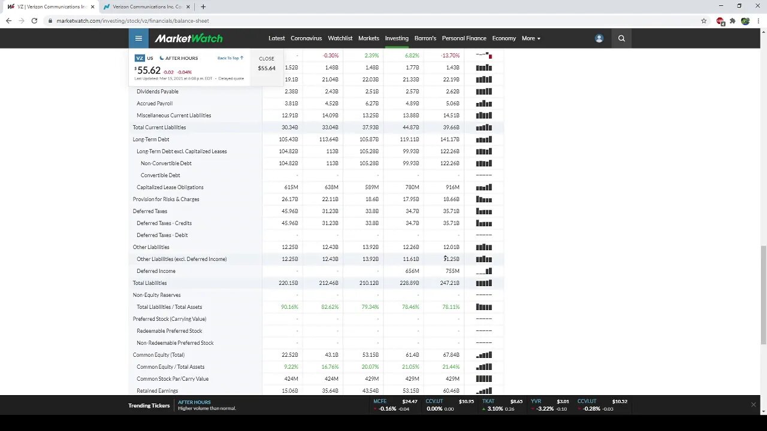Select the Total Current Liabilities row label

(x=159, y=128)
